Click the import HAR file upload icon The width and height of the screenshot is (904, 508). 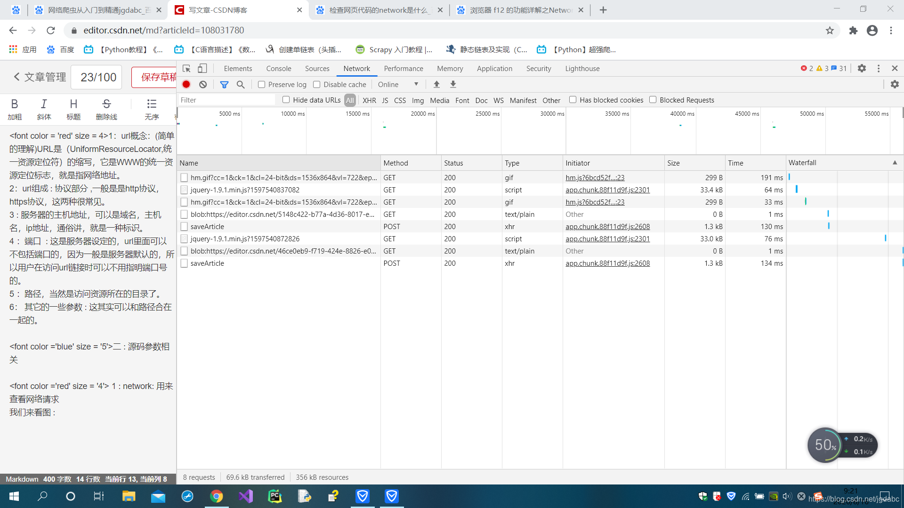(436, 84)
